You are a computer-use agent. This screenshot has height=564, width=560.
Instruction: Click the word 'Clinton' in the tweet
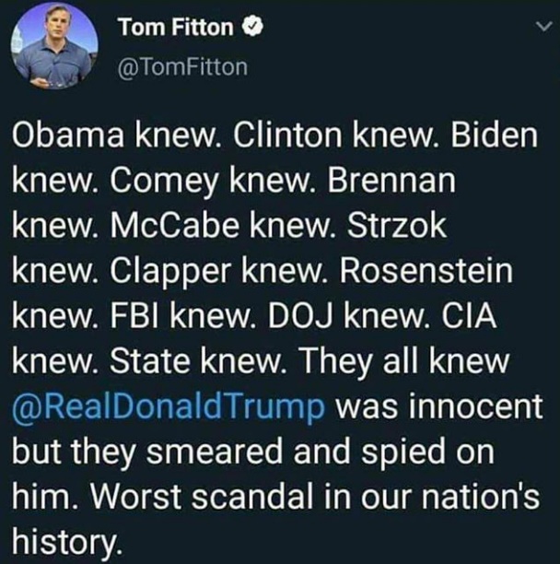(x=287, y=135)
